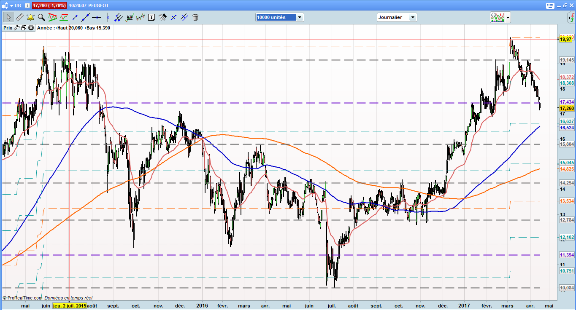Select the 14,825 orange moving average label
The height and width of the screenshot is (310, 576).
pyautogui.click(x=567, y=169)
